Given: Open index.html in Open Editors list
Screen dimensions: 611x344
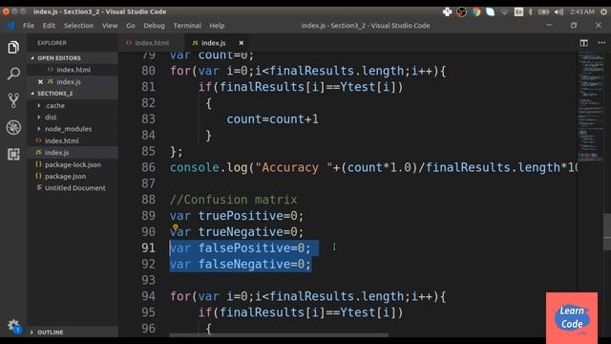Looking at the screenshot, I should [x=74, y=70].
